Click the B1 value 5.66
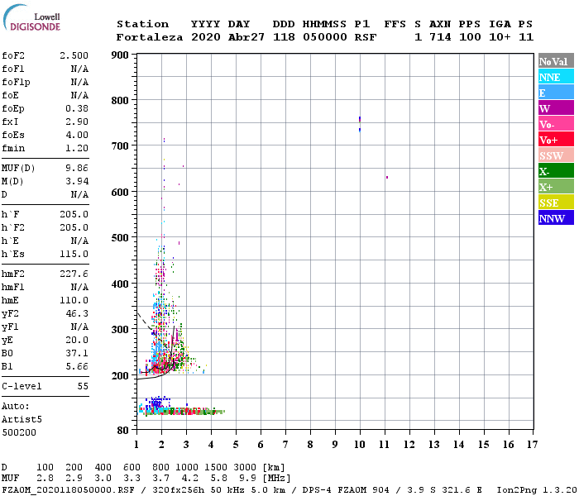This screenshot has width=579, height=496. [x=77, y=366]
